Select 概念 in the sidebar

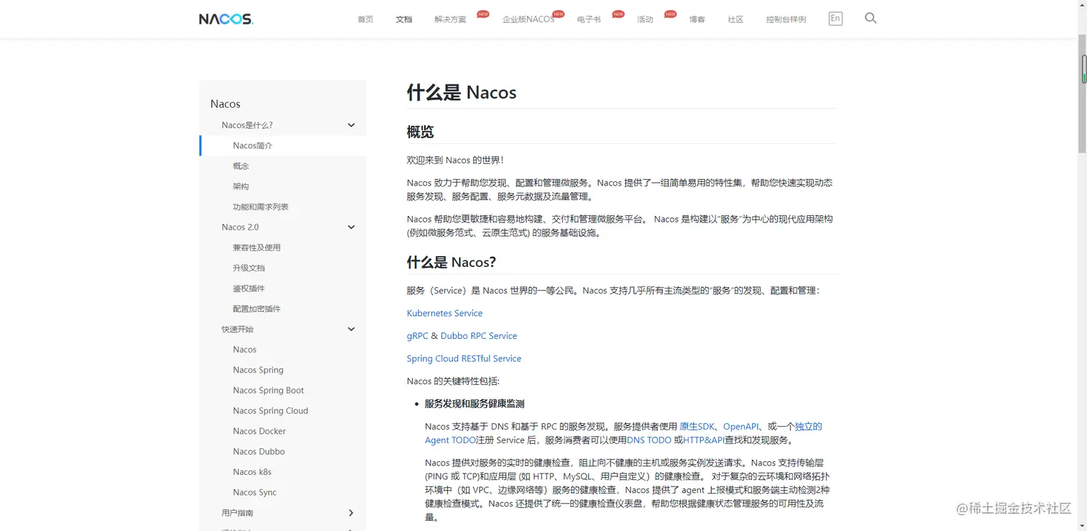tap(241, 166)
